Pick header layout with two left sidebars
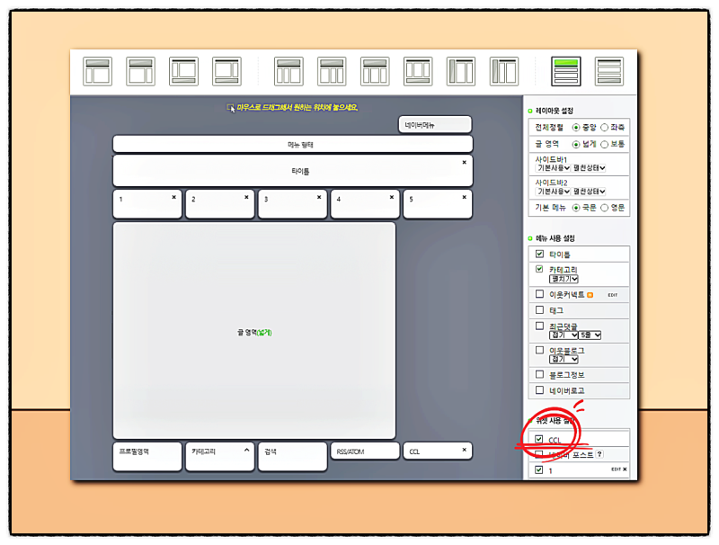 coord(288,72)
